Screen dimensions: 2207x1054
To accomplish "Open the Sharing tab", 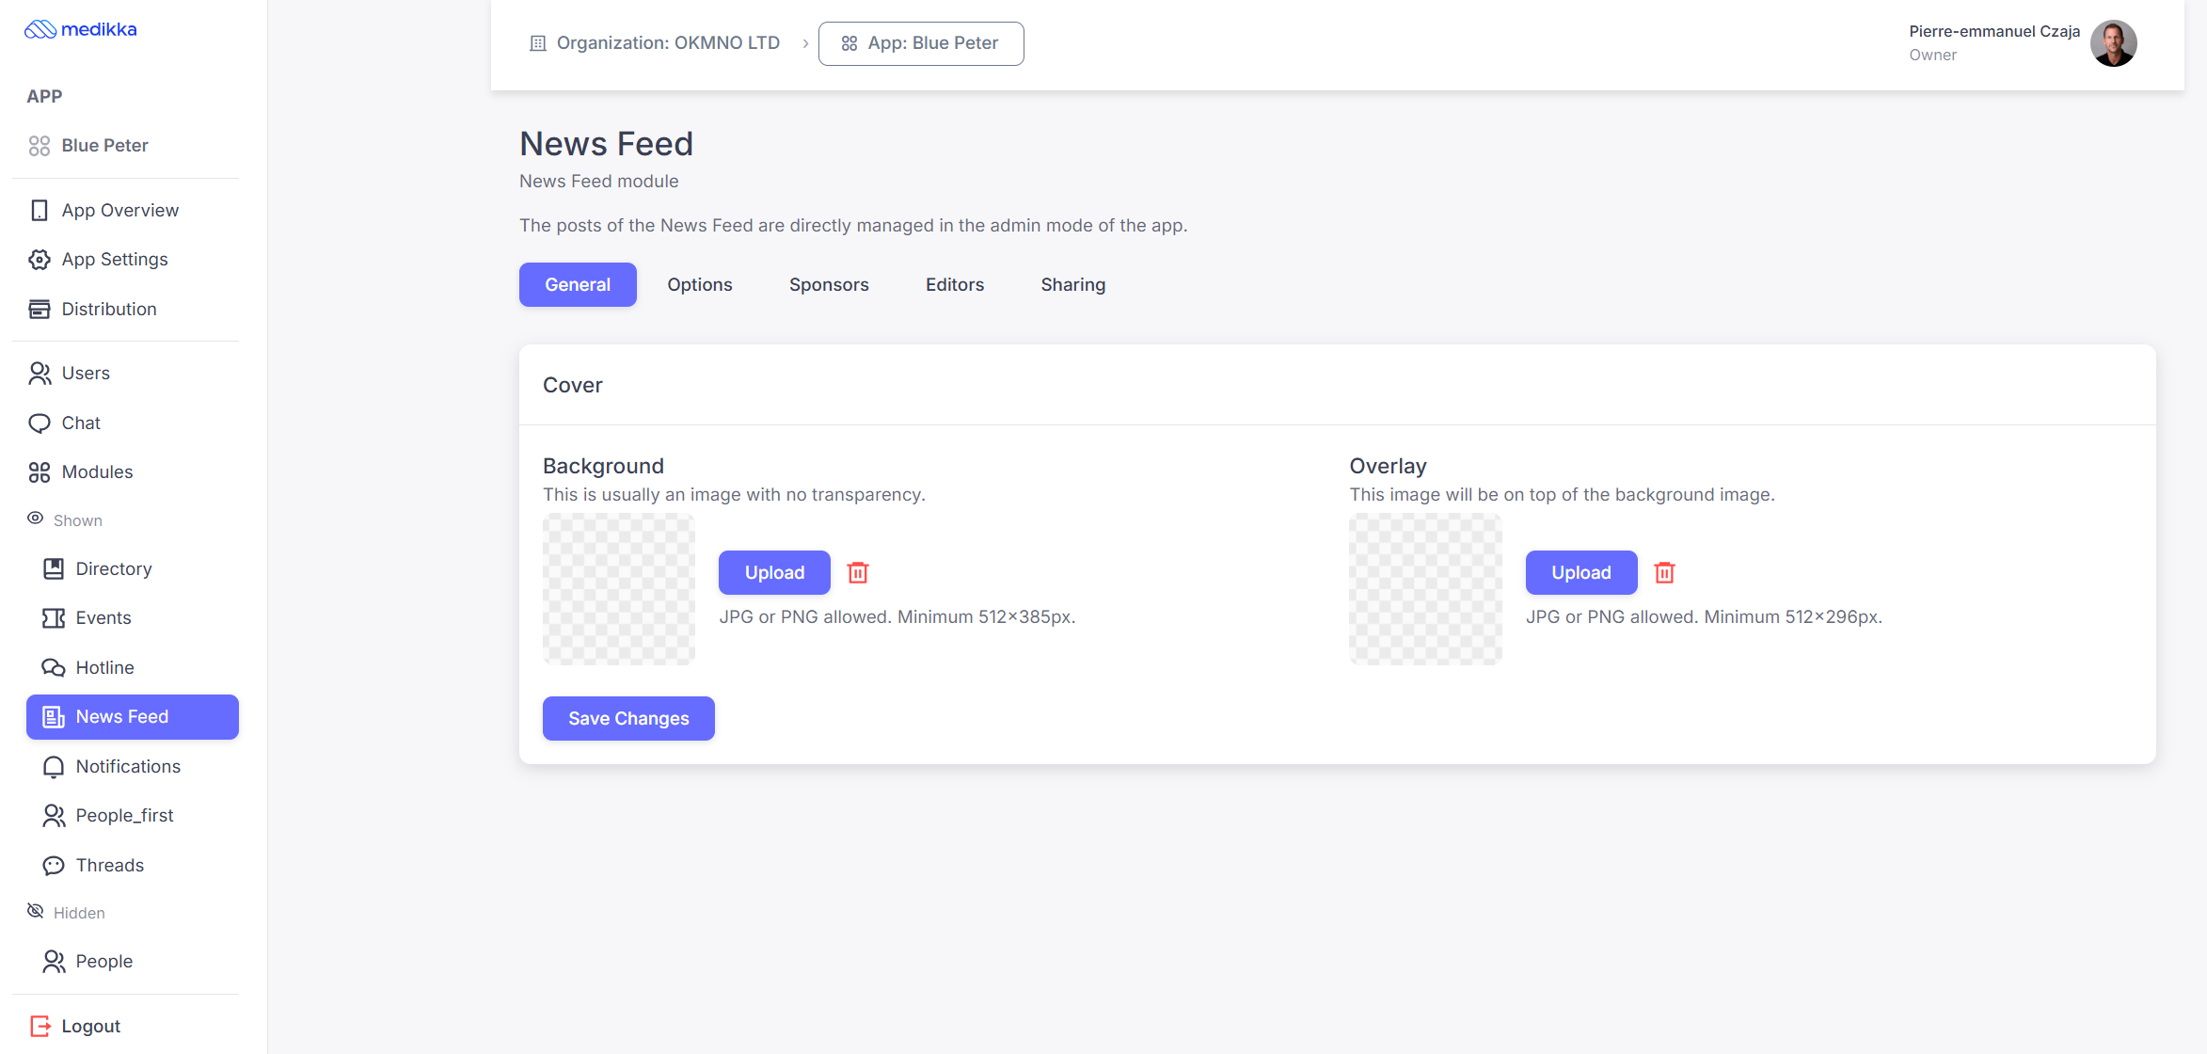I will [1073, 284].
